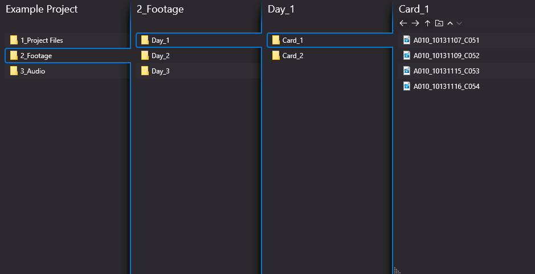This screenshot has height=274, width=535.
Task: Select the Day_1 folder
Action: (x=199, y=40)
